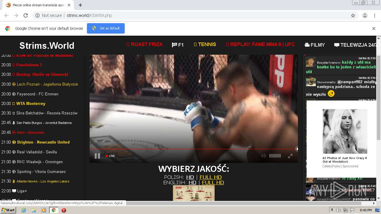The image size is (381, 214).
Task: Show hidden system tray icons
Action: [x=332, y=210]
